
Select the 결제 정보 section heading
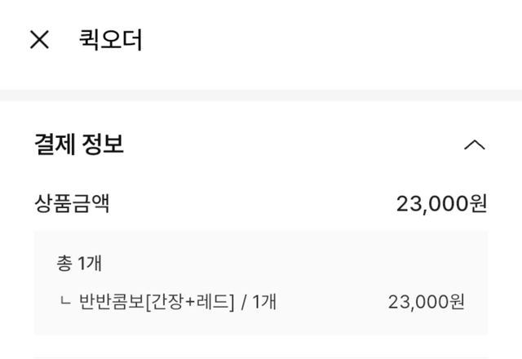coord(79,145)
